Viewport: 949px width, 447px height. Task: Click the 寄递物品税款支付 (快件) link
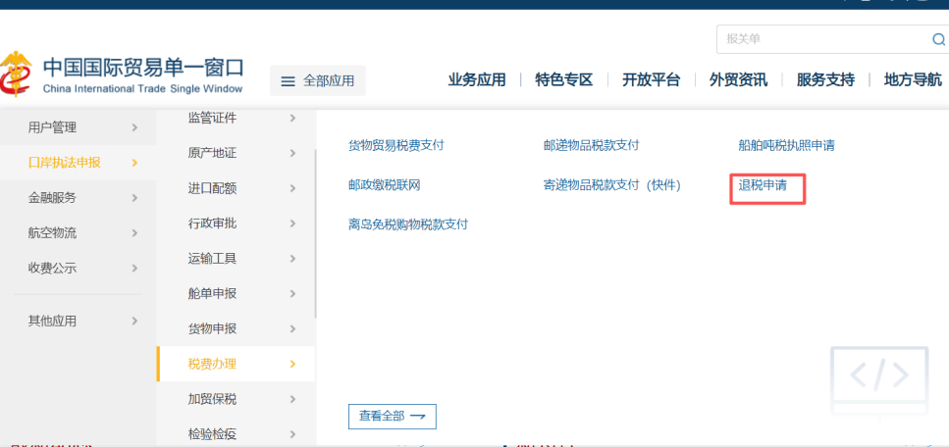click(611, 185)
